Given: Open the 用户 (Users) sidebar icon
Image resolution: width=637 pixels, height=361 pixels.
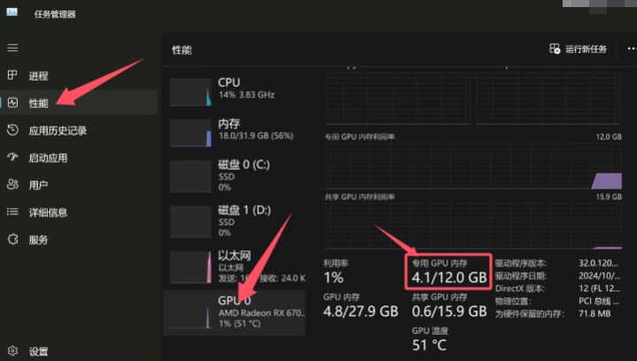Looking at the screenshot, I should pyautogui.click(x=12, y=185).
